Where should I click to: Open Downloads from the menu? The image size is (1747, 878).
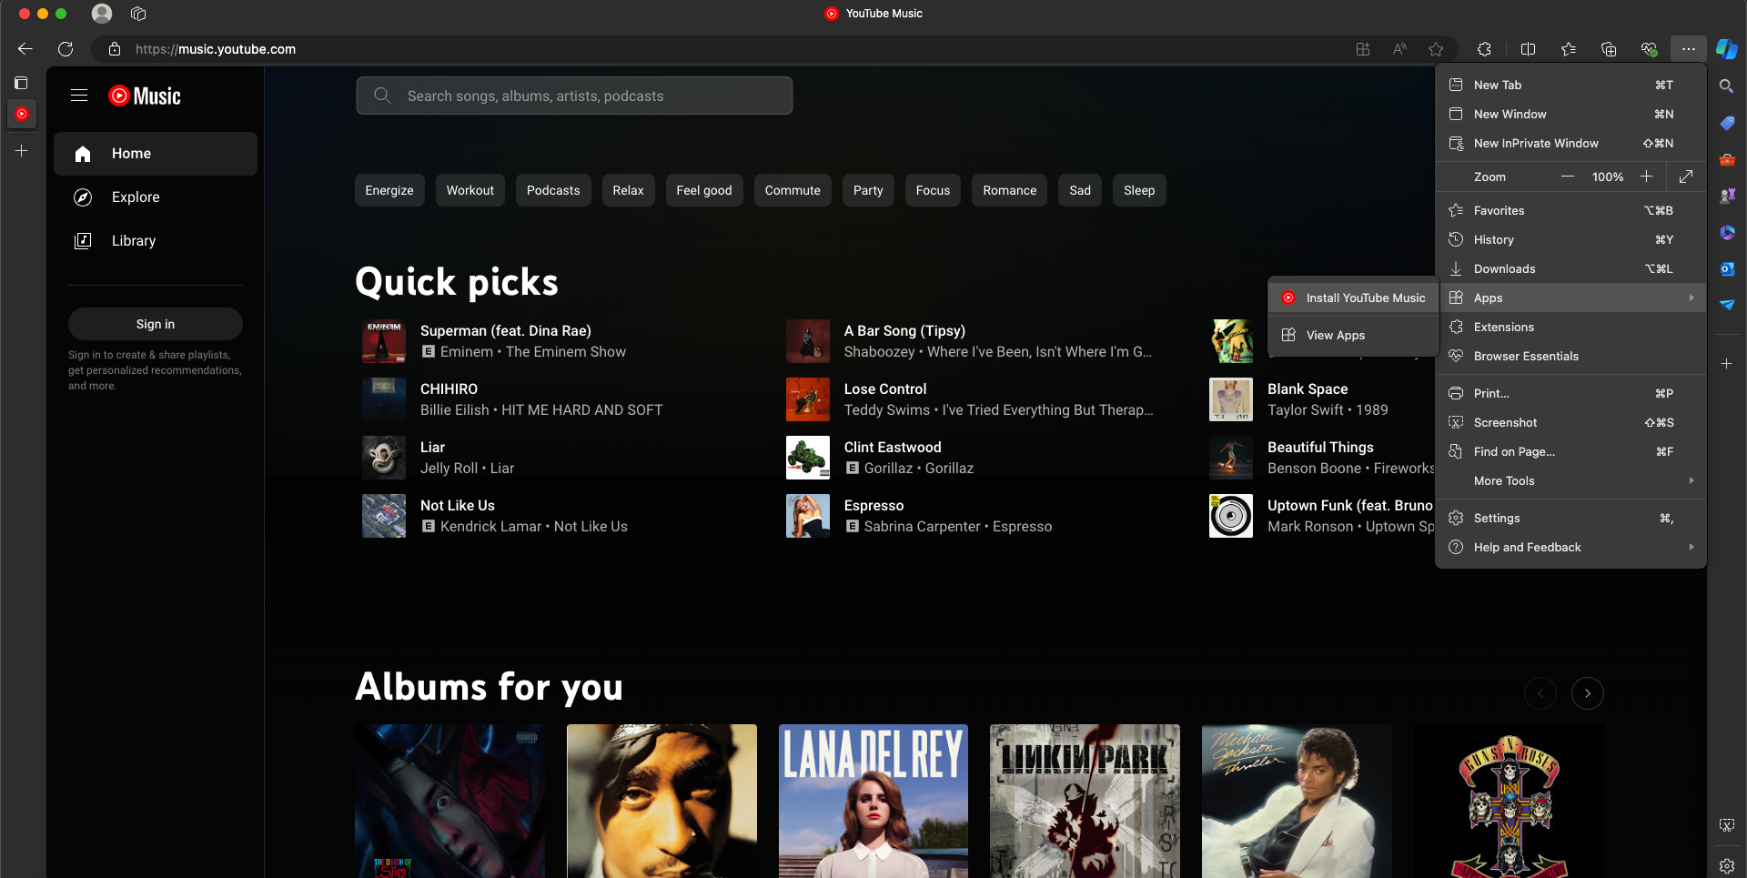1571,268
